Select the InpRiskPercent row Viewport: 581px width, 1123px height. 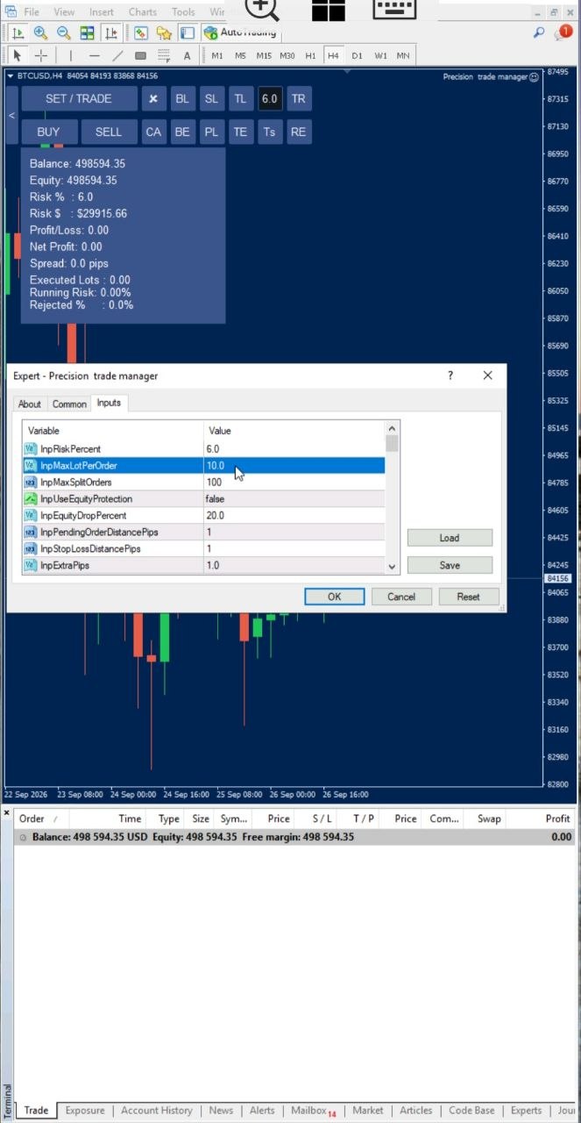click(203, 448)
